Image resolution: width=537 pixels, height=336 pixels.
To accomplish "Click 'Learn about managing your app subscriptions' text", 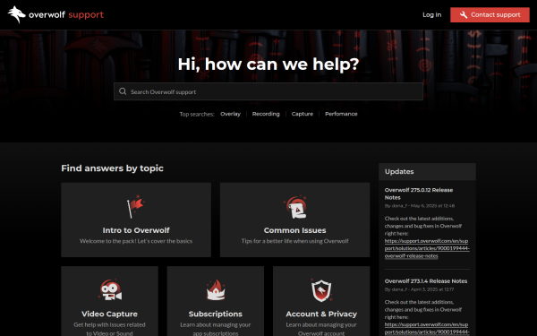I will click(x=216, y=329).
